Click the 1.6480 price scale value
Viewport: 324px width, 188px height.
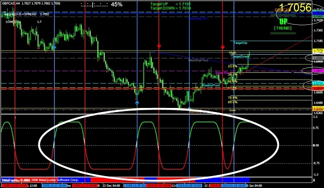[x=318, y=103]
